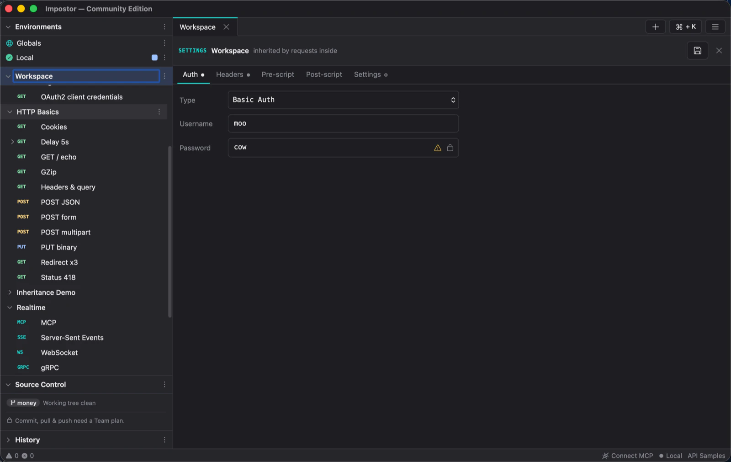Collapse the Environments section
Viewport: 731px width, 462px height.
tap(8, 27)
